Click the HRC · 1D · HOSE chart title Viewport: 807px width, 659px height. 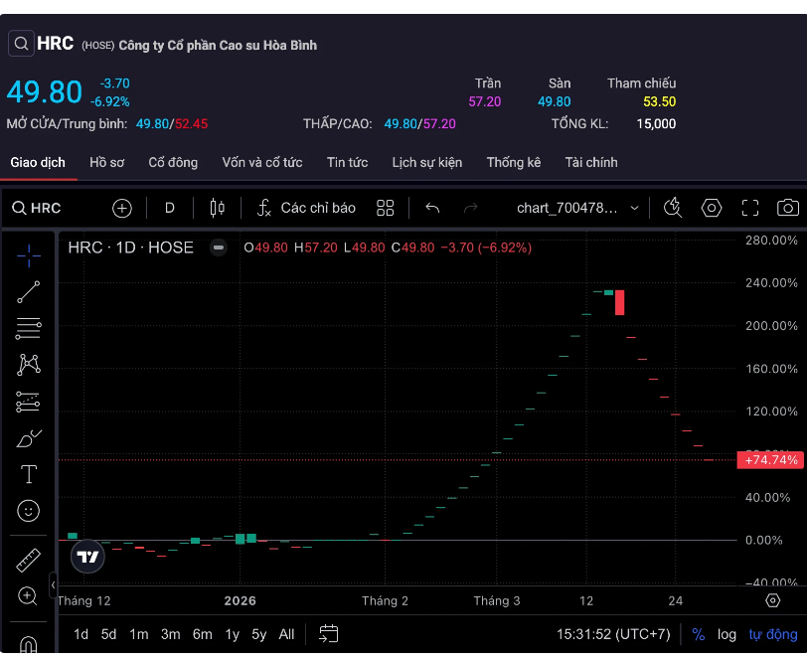(x=131, y=247)
